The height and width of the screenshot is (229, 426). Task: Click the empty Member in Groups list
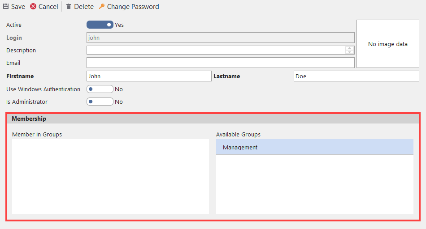pyautogui.click(x=110, y=176)
